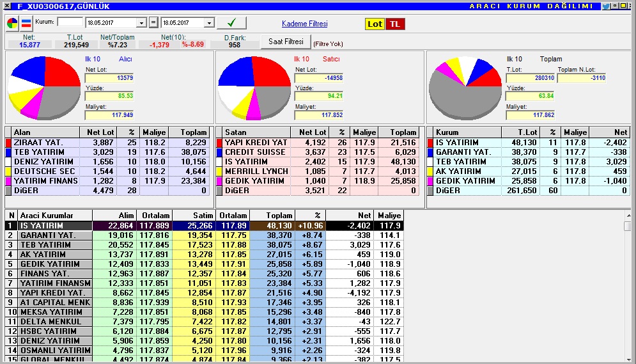636x364 pixels.
Task: Click the Saat Filtresi button
Action: 285,42
